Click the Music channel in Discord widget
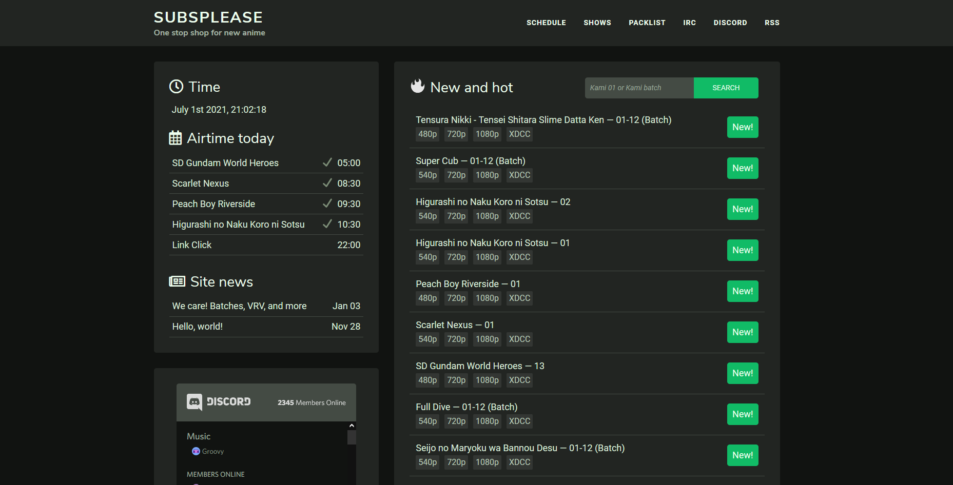Image resolution: width=953 pixels, height=485 pixels. click(x=199, y=436)
